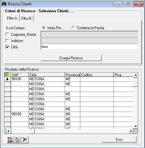Click the A-to-B sort icon
This screenshot has width=145, height=148.
point(18,140)
